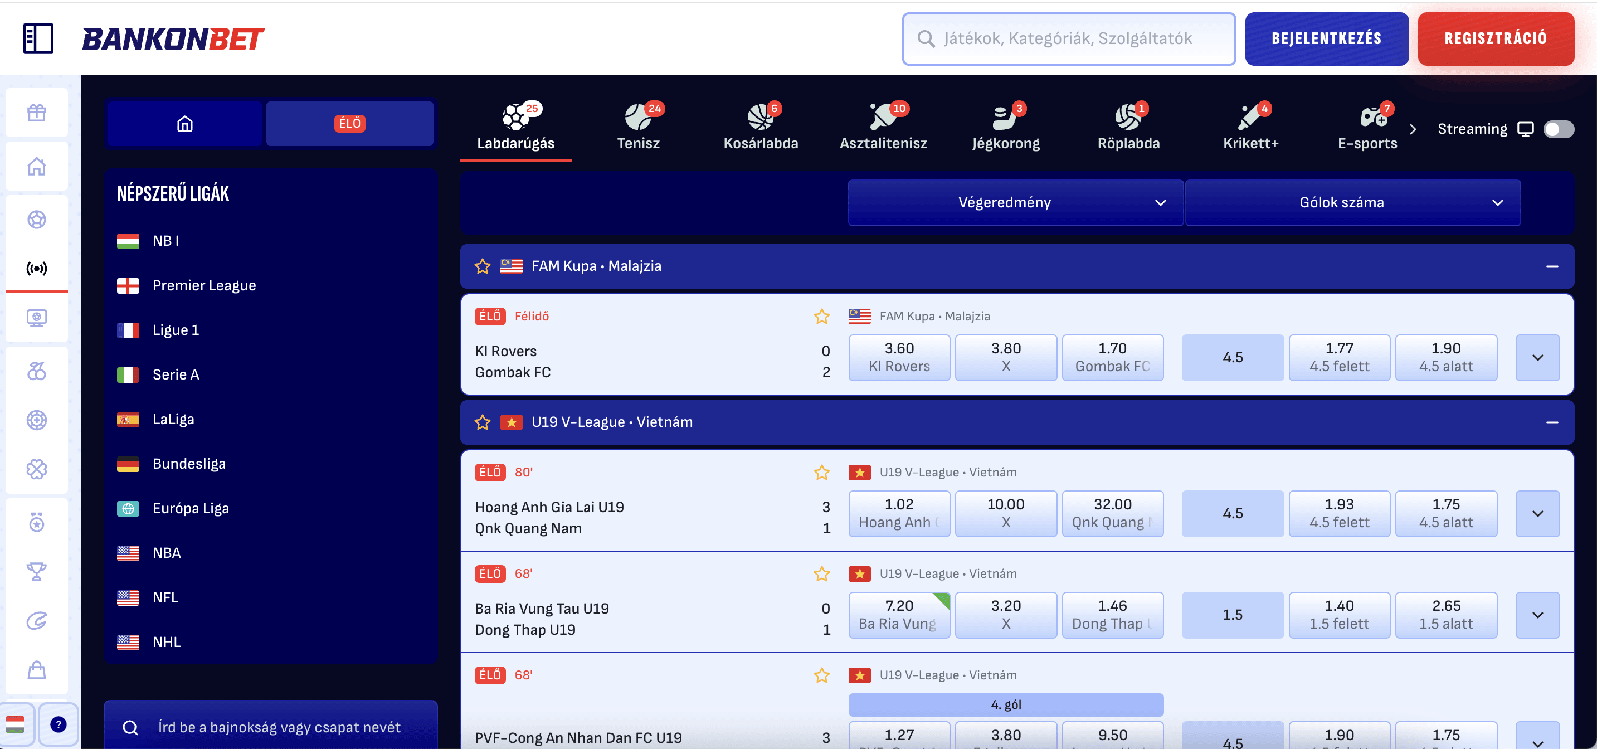Open the shopping bag icon in sidebar
The width and height of the screenshot is (1597, 749).
pos(37,670)
